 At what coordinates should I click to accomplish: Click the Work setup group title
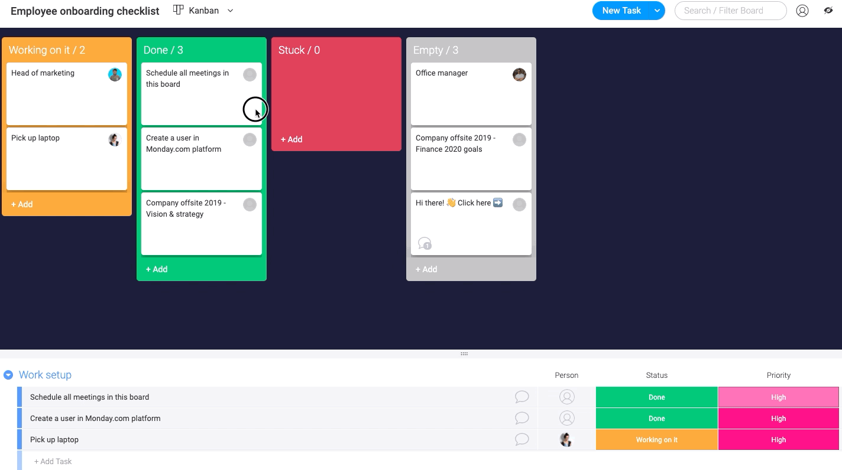[x=45, y=375]
